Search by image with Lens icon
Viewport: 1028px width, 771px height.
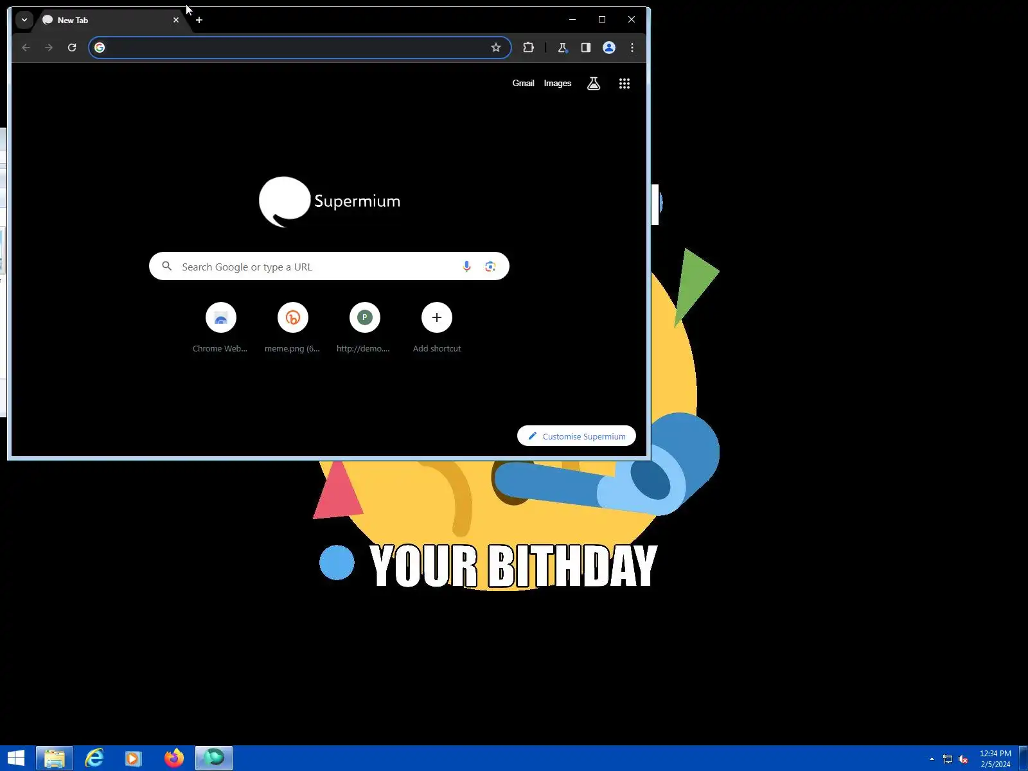(x=490, y=266)
